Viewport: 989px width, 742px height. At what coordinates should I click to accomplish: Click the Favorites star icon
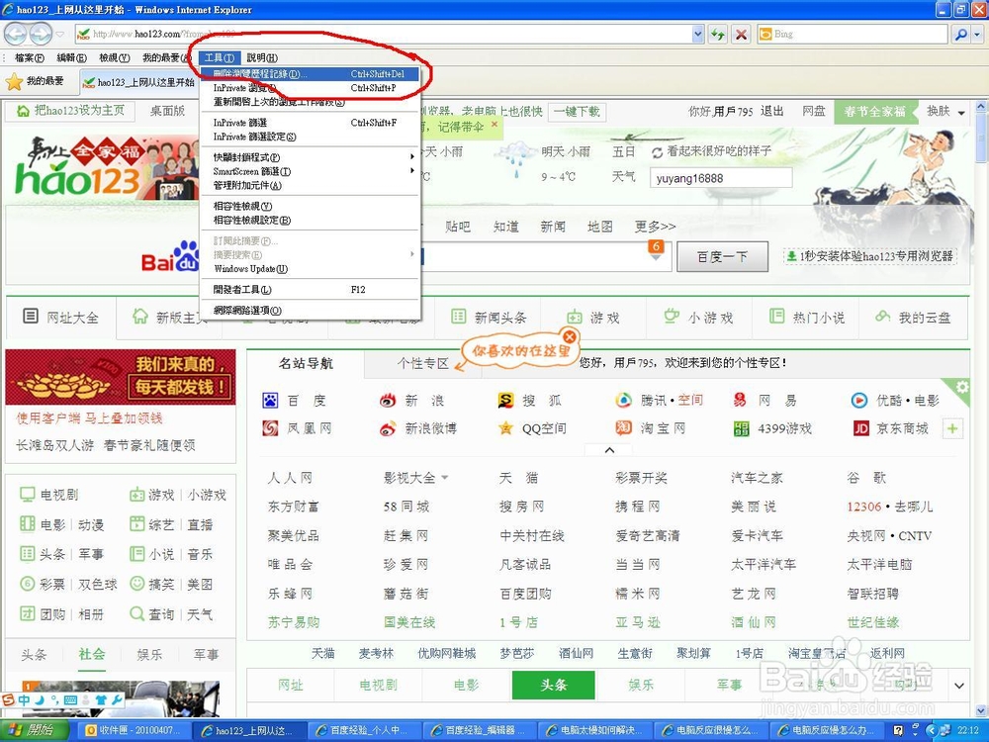(x=14, y=81)
